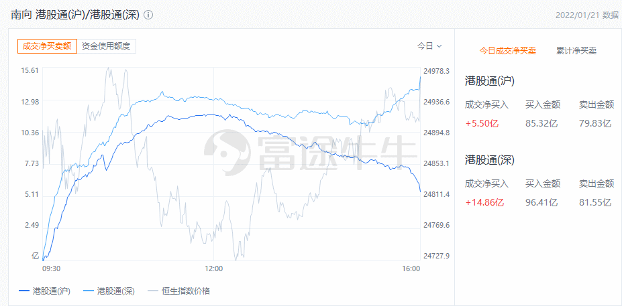Click the 2022/01/21 数据 date label
Viewport: 622px width, 306px height.
[x=587, y=15]
